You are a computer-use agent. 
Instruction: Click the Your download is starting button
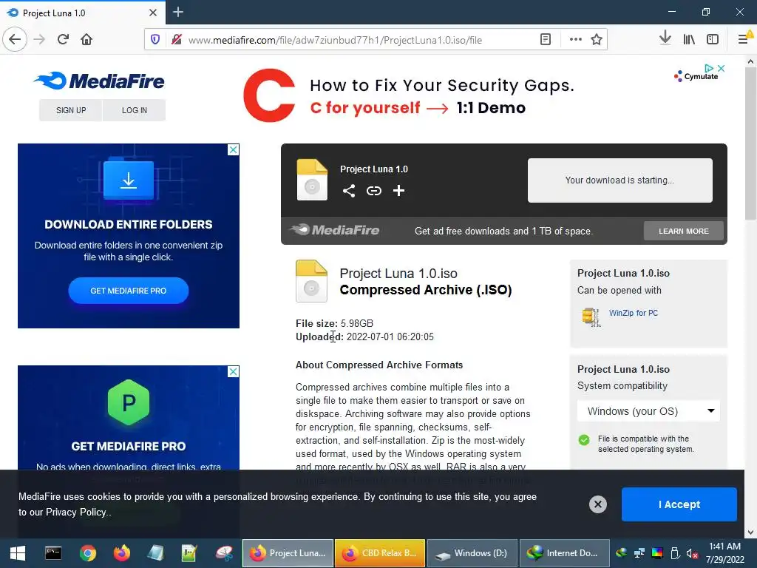620,180
